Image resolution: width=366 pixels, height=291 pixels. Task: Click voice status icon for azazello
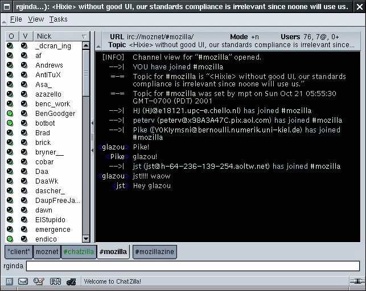click(24, 94)
